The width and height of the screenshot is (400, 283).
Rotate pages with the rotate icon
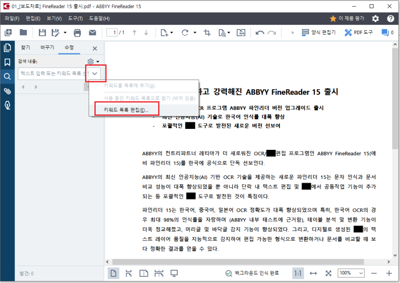pos(185,32)
